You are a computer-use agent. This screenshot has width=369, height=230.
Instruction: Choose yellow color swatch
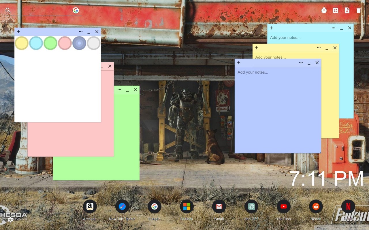pos(22,43)
